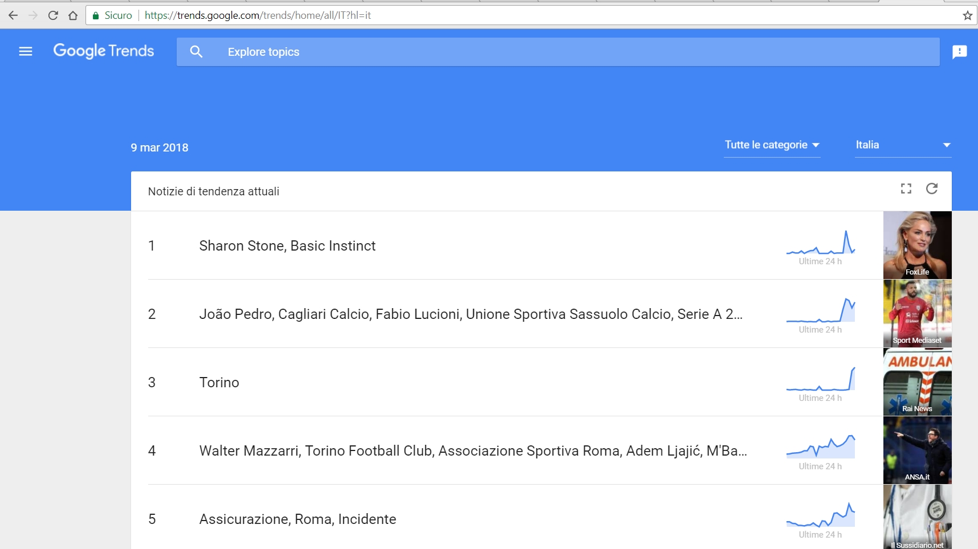Click the Torino 24h sparkline chart
The height and width of the screenshot is (549, 978).
[x=821, y=379]
